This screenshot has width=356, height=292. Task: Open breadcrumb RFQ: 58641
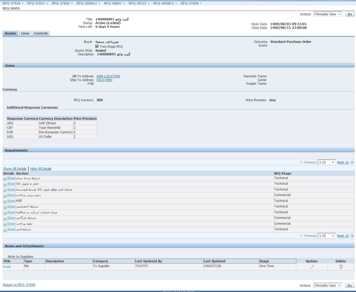[113, 3]
